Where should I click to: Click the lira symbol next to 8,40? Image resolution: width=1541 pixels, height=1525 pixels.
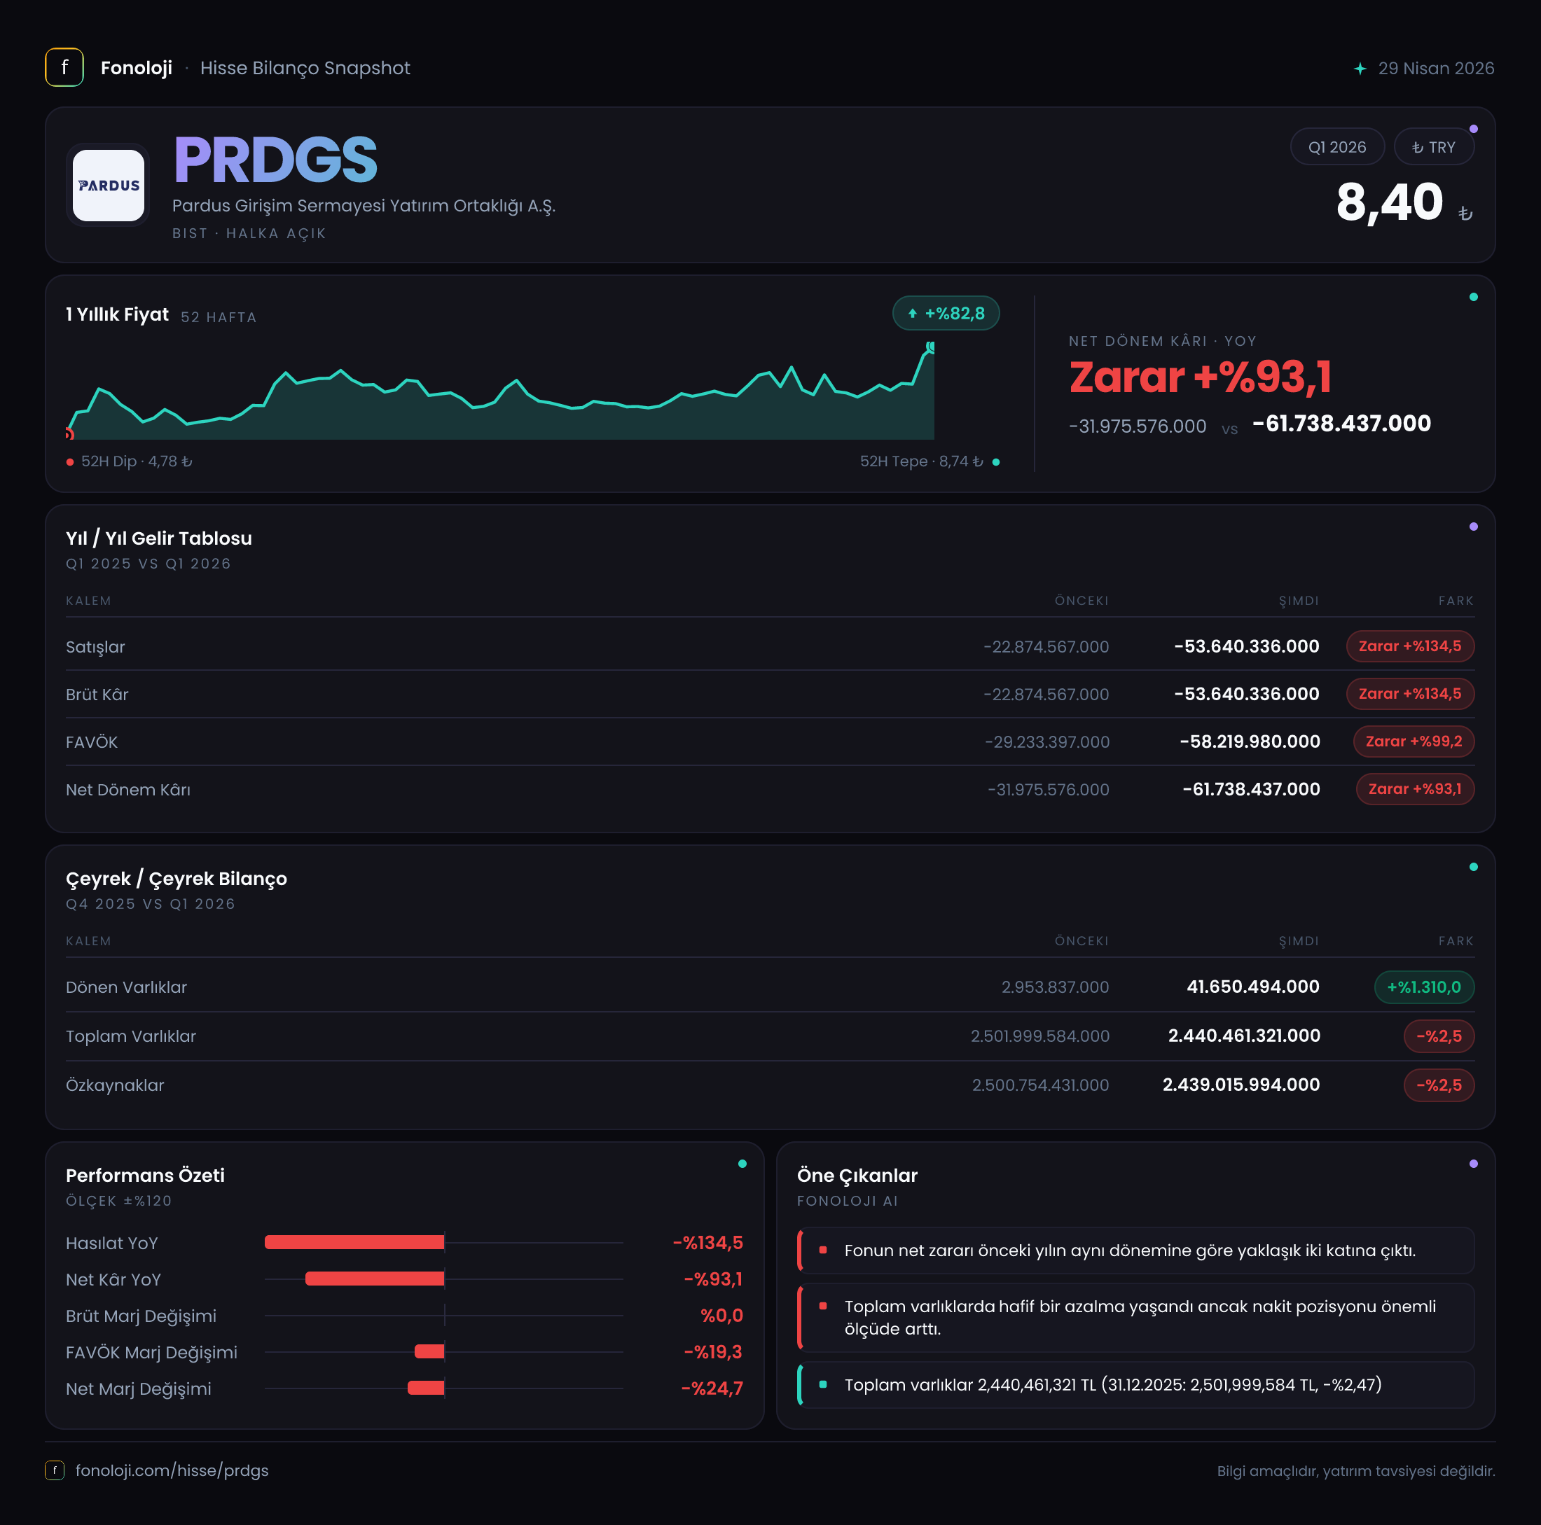click(x=1465, y=214)
